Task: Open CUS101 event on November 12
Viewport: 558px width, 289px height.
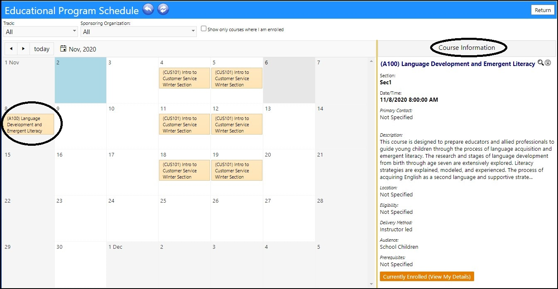Action: click(237, 124)
